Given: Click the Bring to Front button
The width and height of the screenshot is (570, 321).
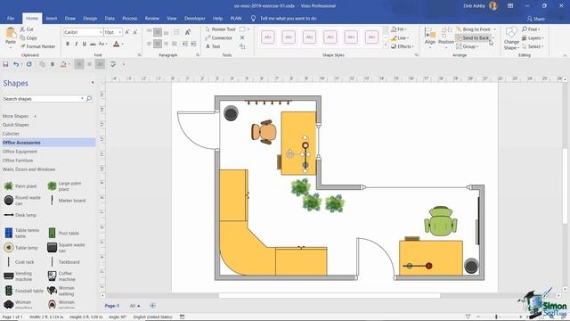Looking at the screenshot, I should click(473, 29).
